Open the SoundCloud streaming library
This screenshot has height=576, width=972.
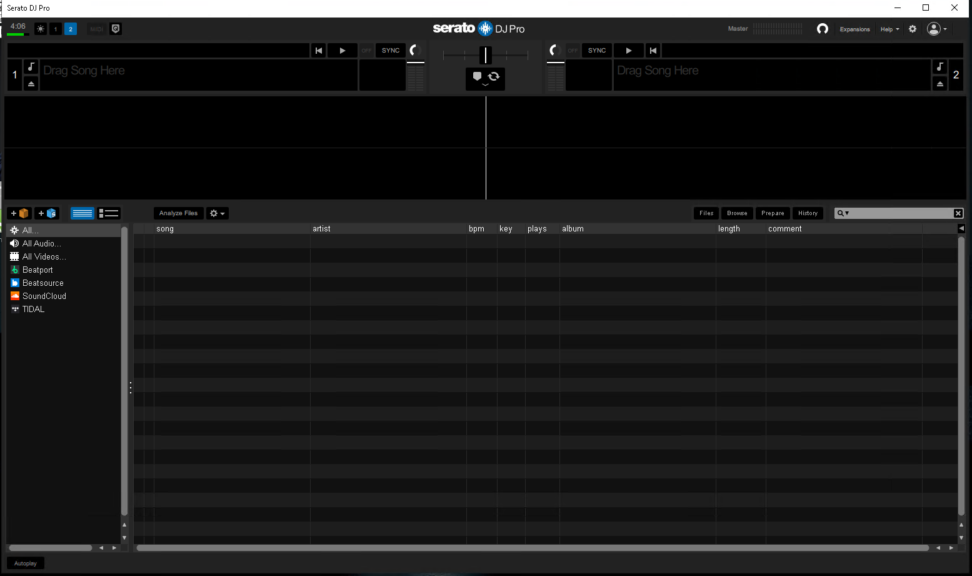(x=63, y=296)
